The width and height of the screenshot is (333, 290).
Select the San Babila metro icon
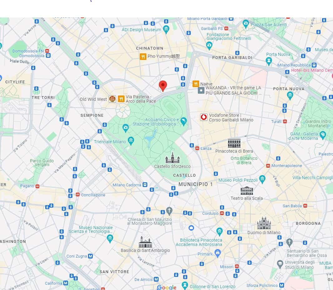pos(305,206)
